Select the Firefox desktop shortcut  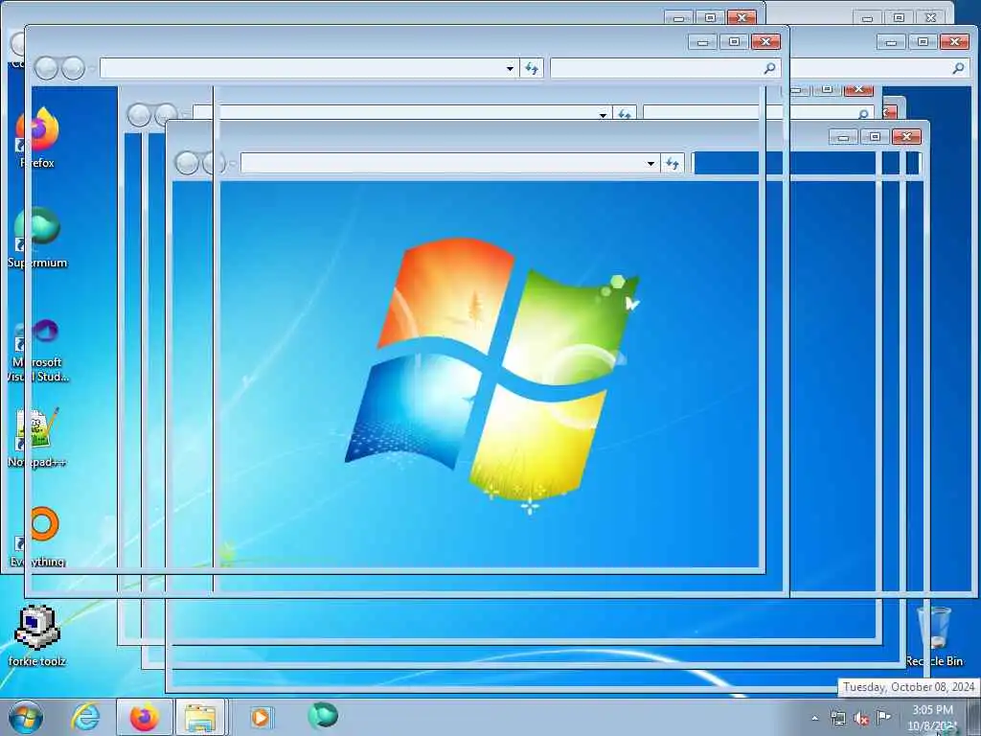coord(37,138)
